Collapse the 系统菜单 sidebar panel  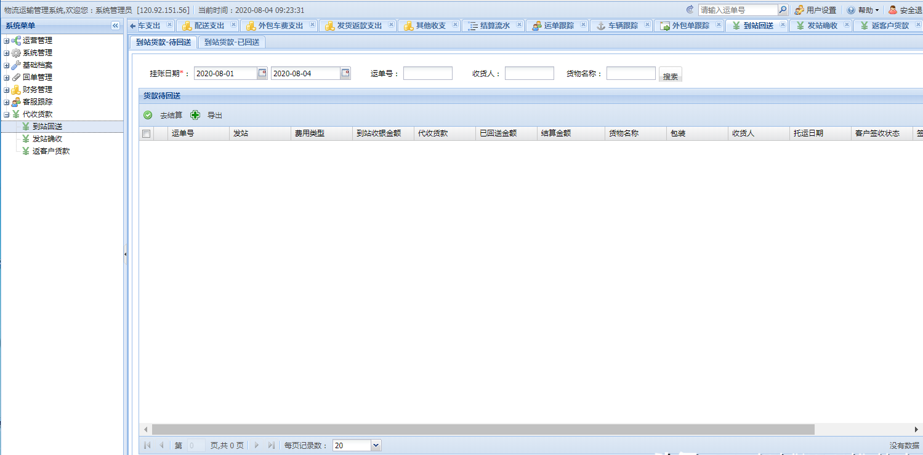115,25
